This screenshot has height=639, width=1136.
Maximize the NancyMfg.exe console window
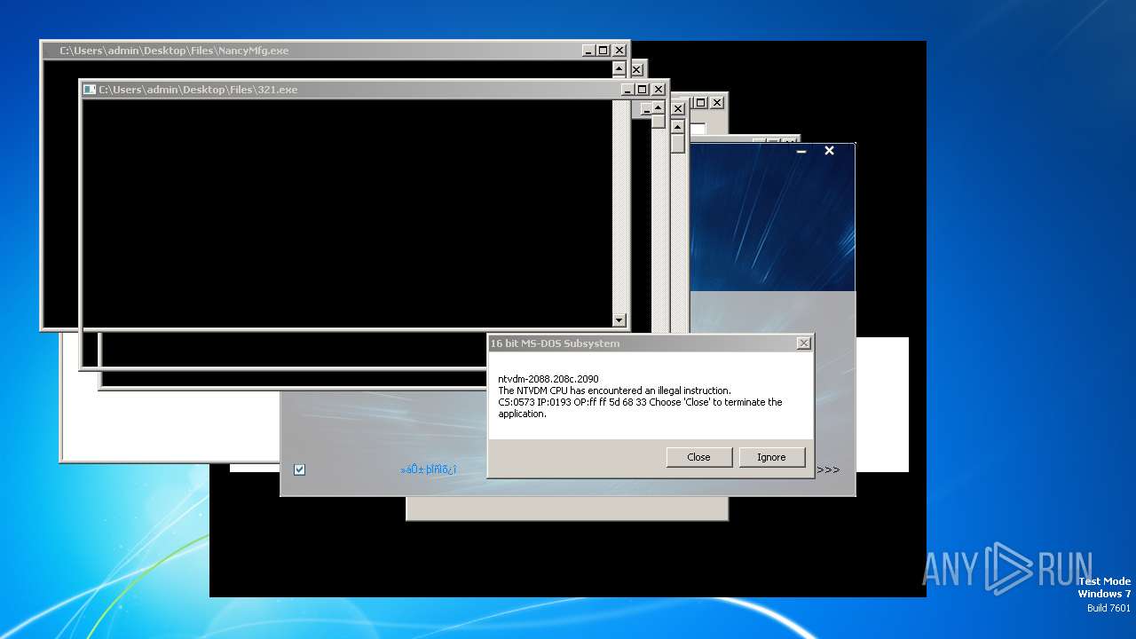tap(603, 51)
